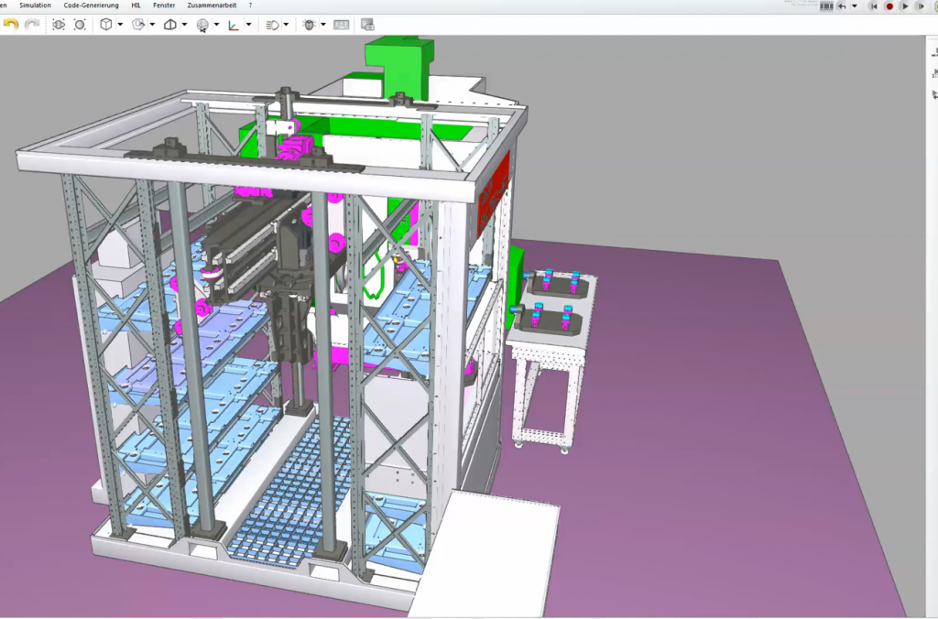Viewport: 938px width, 619px height.
Task: Click the greyed-out Redo arrow
Action: tap(32, 25)
